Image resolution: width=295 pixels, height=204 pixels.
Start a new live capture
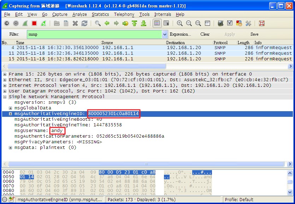[25, 23]
